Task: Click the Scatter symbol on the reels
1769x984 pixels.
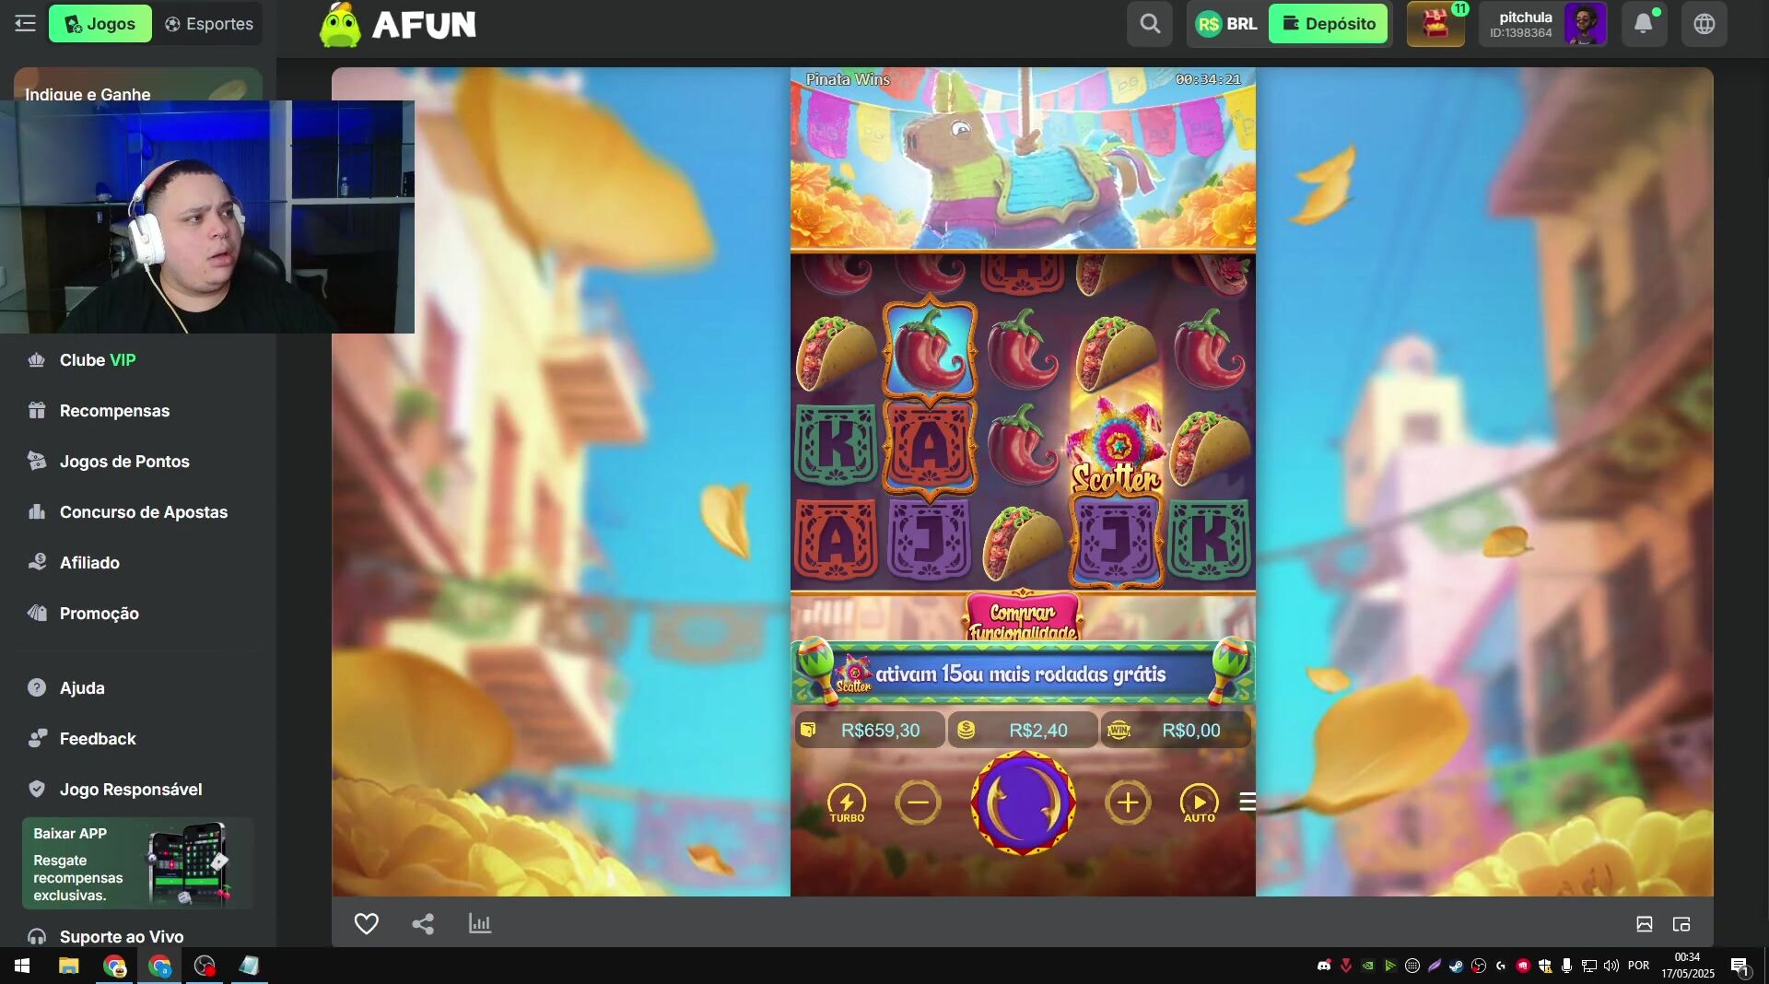Action: (1116, 448)
